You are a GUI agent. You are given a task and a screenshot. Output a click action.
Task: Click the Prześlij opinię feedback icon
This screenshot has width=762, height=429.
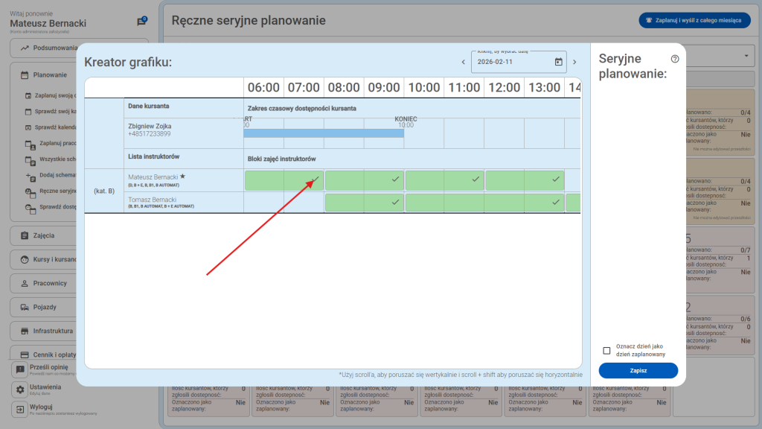[x=20, y=370]
